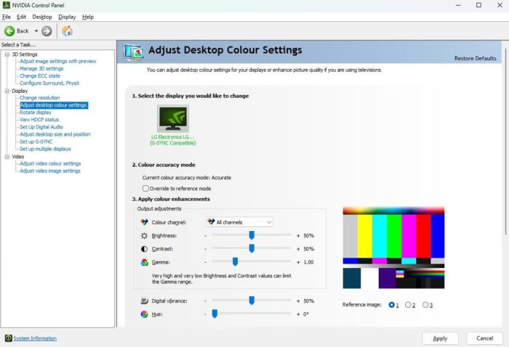The width and height of the screenshot is (509, 347).
Task: Click the System Information icon
Action: (9, 338)
